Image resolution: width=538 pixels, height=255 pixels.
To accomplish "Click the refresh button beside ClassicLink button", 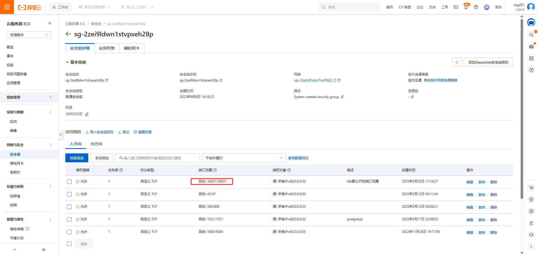I will tap(457, 62).
